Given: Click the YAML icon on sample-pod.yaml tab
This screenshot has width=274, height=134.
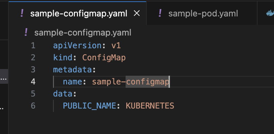Looking at the screenshot, I should click(x=160, y=13).
